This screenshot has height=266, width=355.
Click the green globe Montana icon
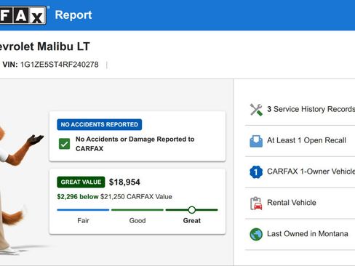coord(256,234)
